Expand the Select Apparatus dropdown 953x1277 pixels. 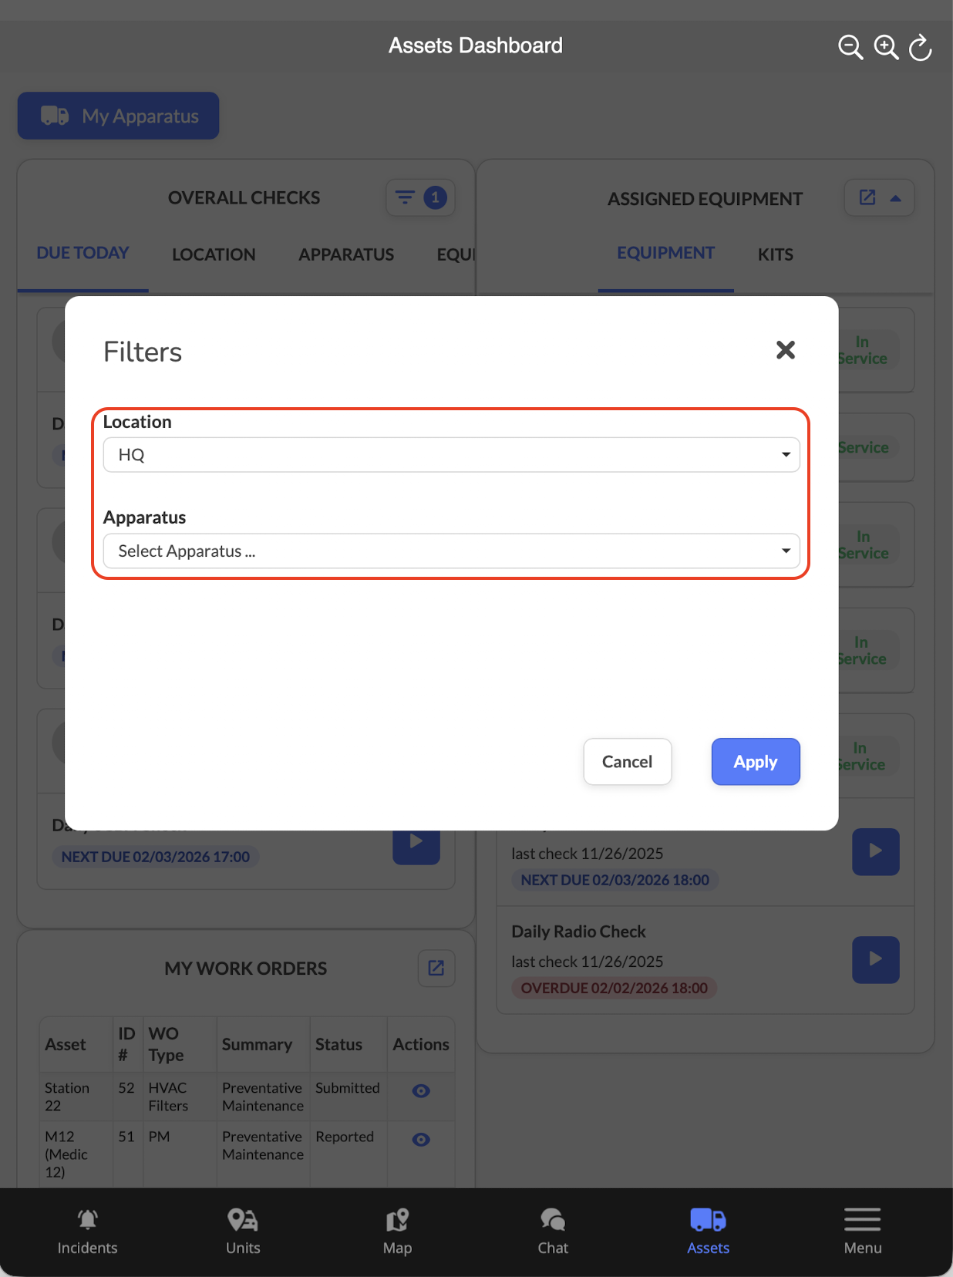[x=451, y=551]
